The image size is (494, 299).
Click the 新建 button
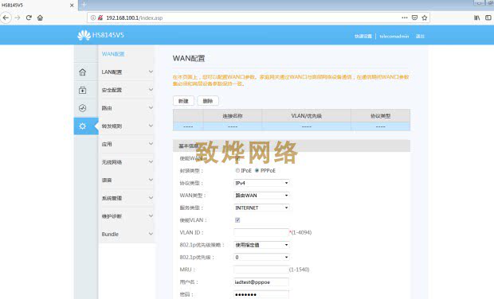click(183, 101)
